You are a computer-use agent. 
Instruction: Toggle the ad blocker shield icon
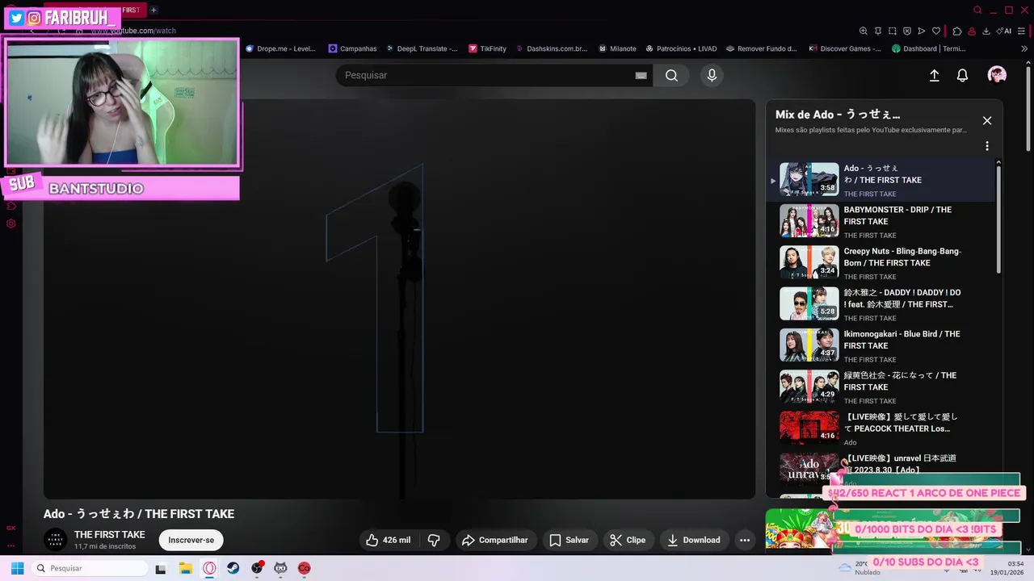coord(907,31)
